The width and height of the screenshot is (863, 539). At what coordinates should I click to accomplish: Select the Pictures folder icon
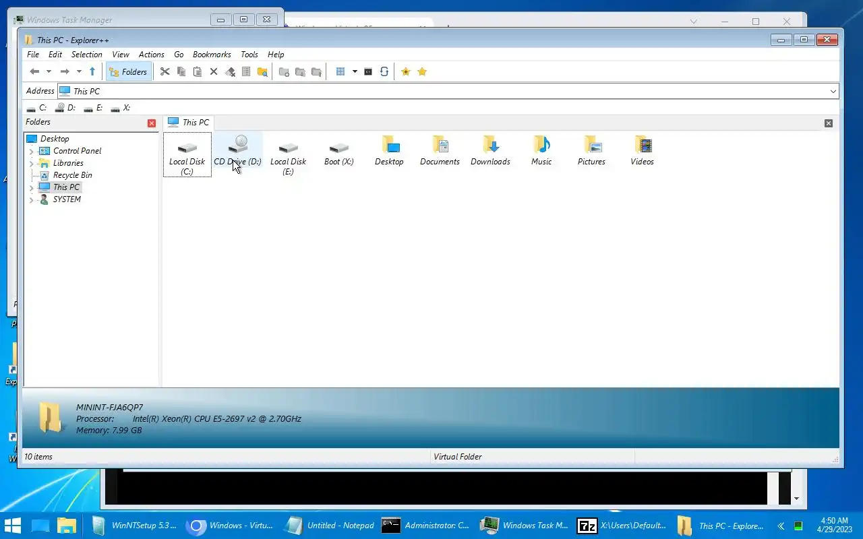[591, 151]
